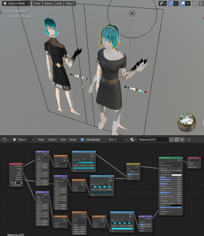
Task: Click the Roughness slider in Principled BSDF
Action: click(x=171, y=184)
